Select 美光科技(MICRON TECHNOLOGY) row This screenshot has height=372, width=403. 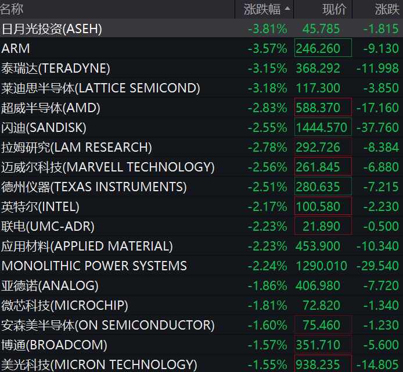point(201,364)
